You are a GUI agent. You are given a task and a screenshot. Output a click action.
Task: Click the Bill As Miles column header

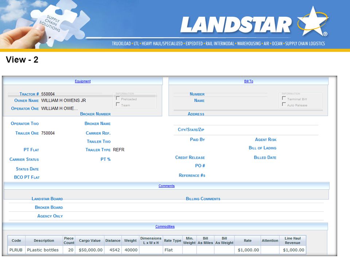click(205, 241)
